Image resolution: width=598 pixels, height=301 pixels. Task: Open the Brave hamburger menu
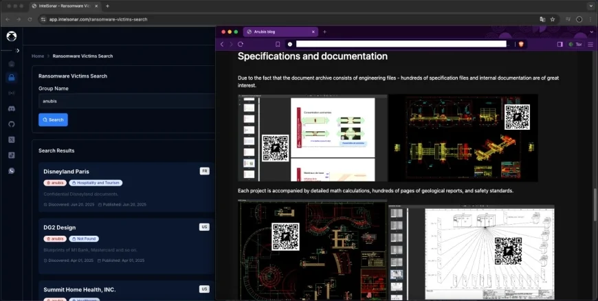click(x=590, y=44)
